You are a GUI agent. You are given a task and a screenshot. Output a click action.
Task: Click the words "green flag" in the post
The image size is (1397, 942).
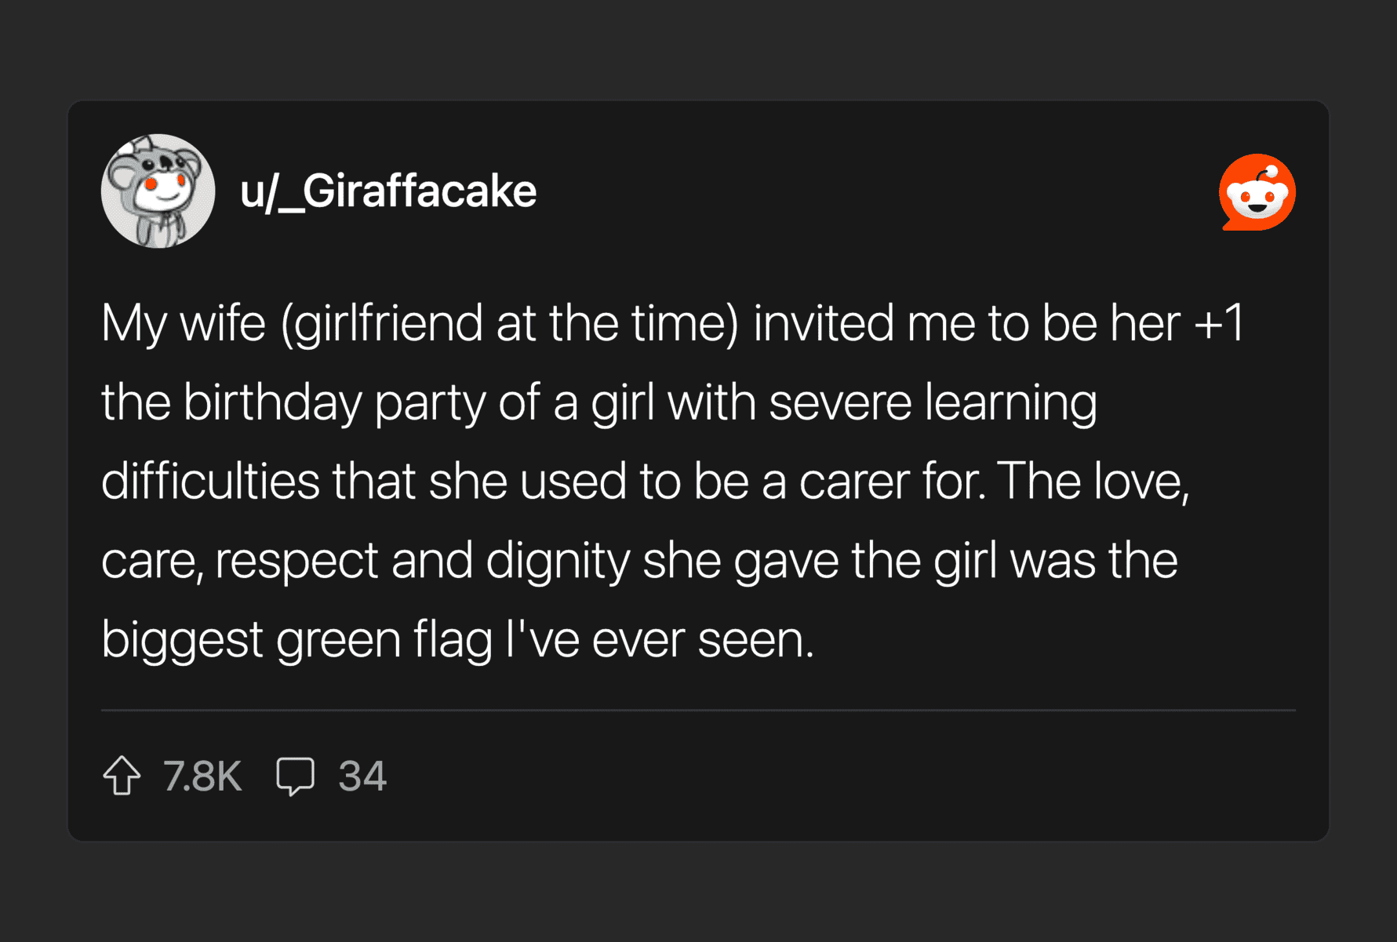[384, 639]
